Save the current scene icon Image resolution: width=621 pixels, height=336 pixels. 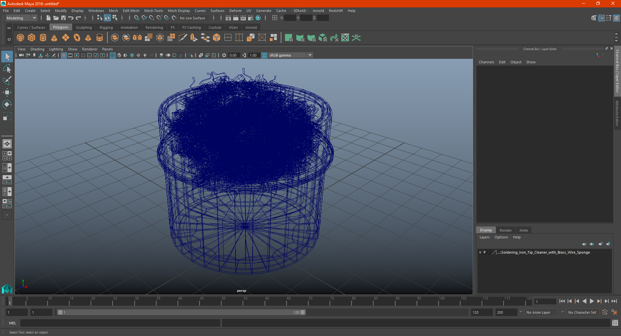pyautogui.click(x=63, y=18)
